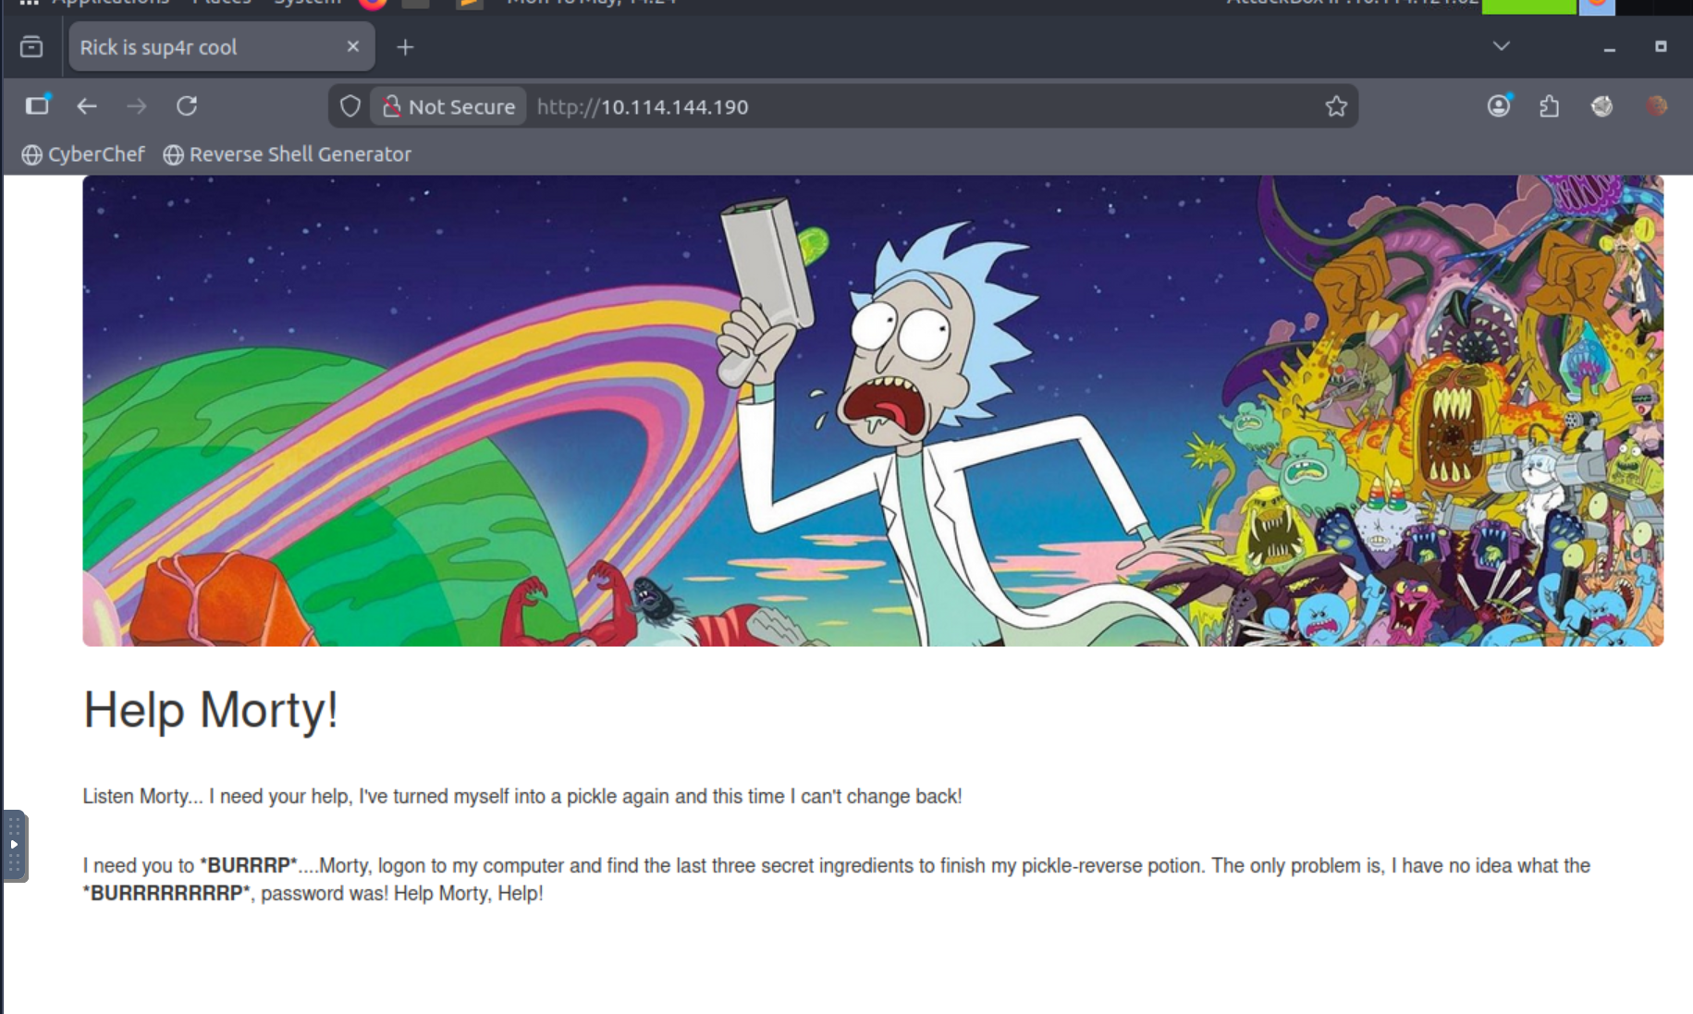Viewport: 1693px width, 1014px height.
Task: Click the green indicator in top panel
Action: pos(1528,6)
